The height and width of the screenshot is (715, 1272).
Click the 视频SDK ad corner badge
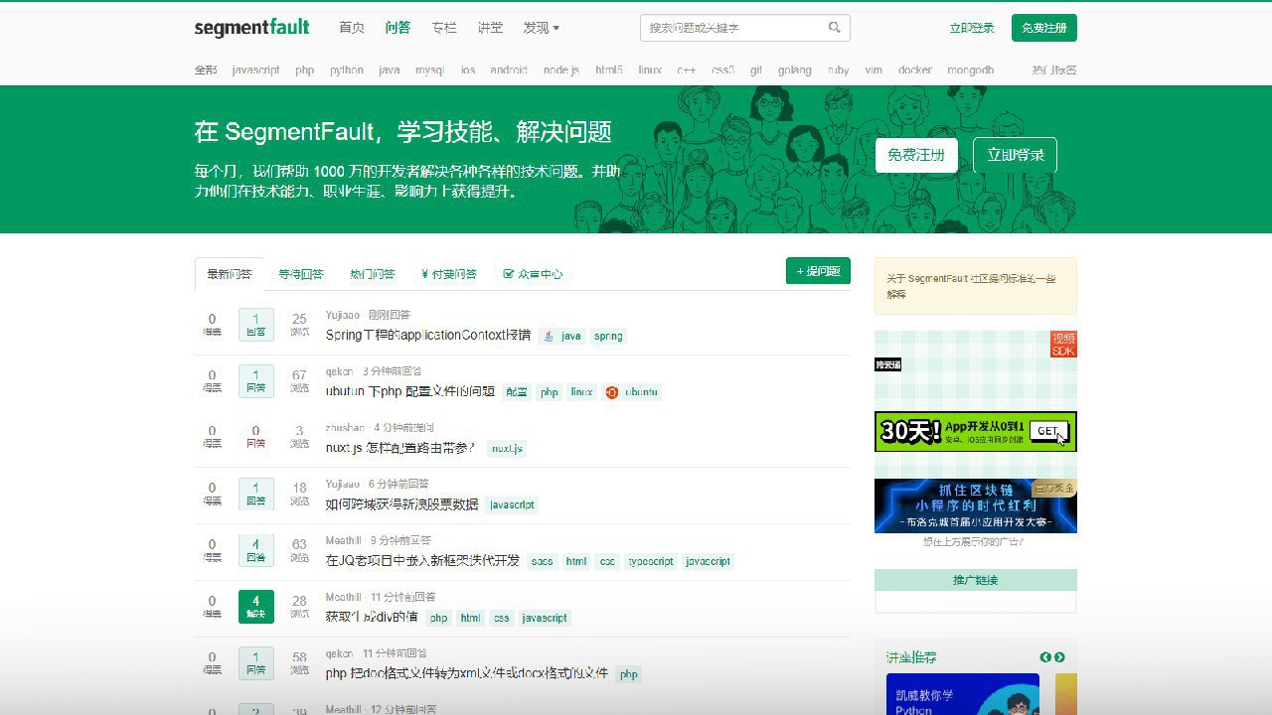(1063, 345)
